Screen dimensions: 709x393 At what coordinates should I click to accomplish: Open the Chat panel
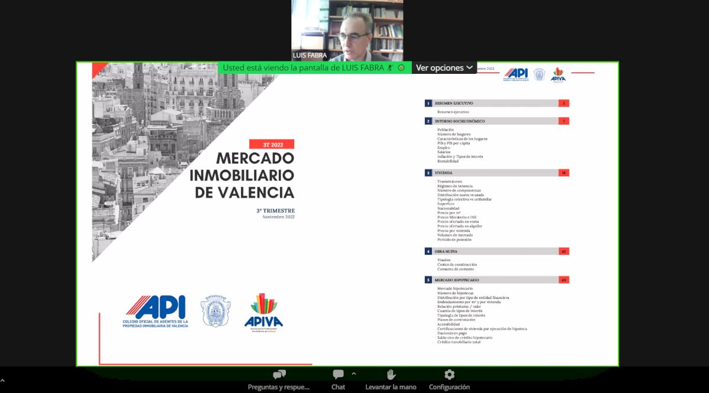tap(338, 379)
